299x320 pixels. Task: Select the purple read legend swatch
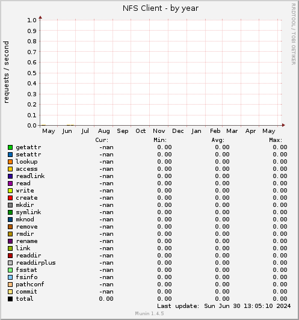point(10,183)
